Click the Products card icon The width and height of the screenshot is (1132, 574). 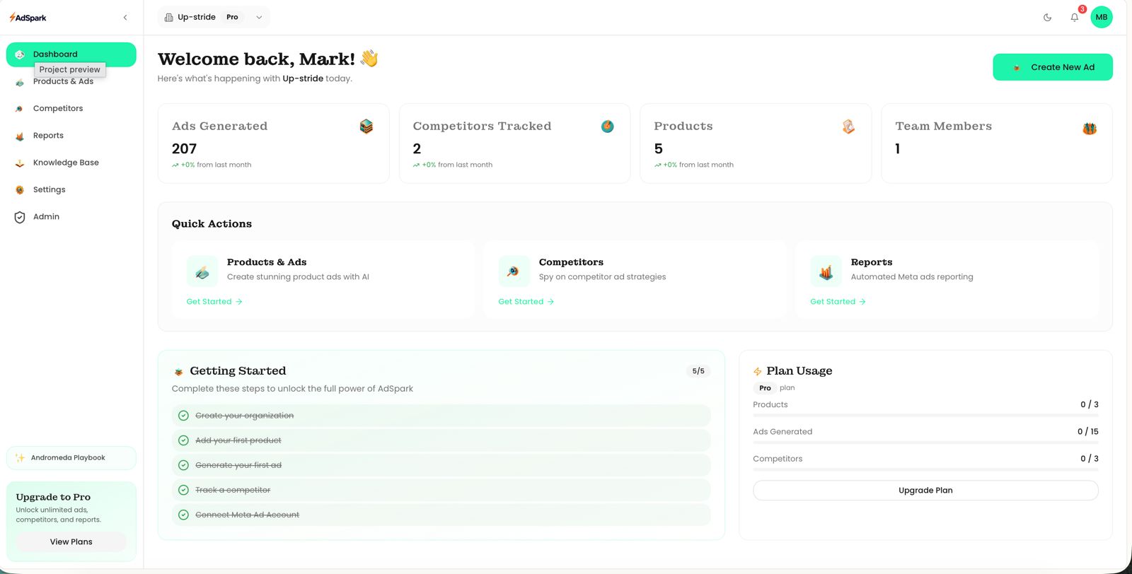click(849, 127)
